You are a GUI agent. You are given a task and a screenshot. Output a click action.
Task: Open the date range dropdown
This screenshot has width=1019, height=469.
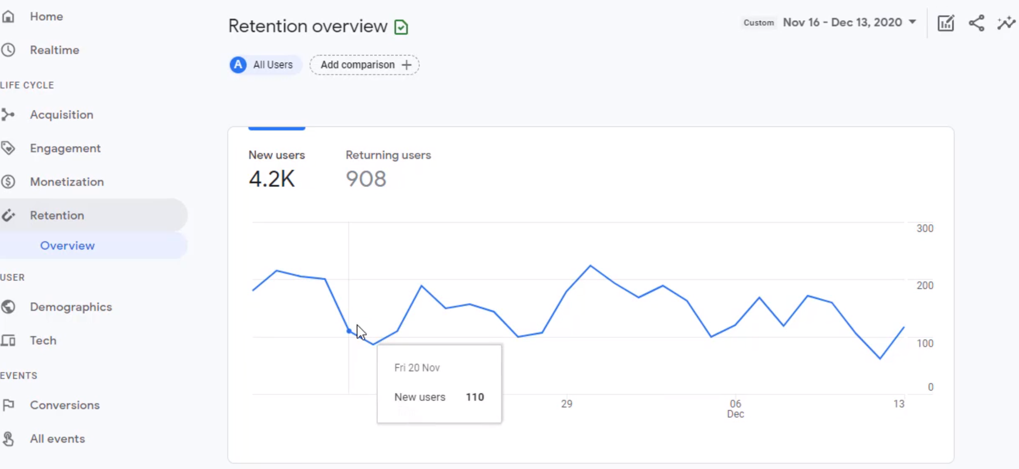pos(849,22)
